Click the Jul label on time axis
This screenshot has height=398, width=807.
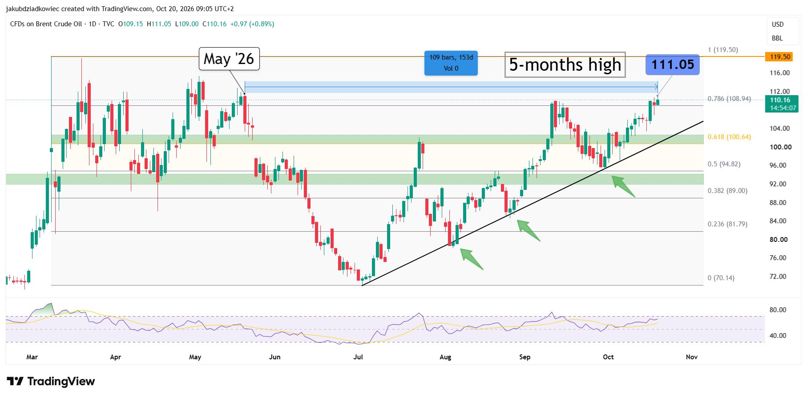[x=358, y=357]
